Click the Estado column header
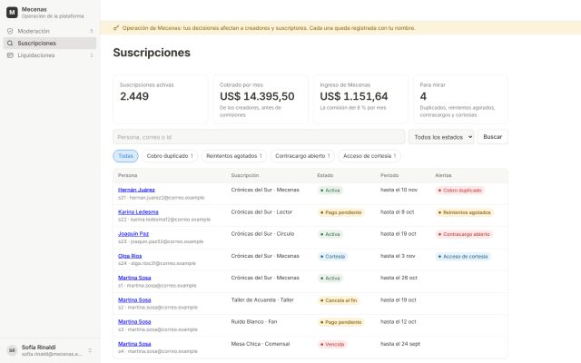 point(325,175)
